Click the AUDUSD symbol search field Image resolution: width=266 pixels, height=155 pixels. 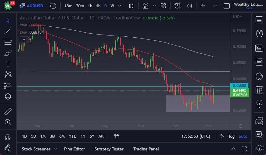point(35,6)
